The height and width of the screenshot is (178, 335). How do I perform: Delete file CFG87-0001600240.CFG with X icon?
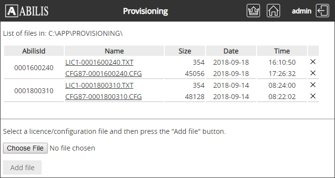pyautogui.click(x=313, y=73)
